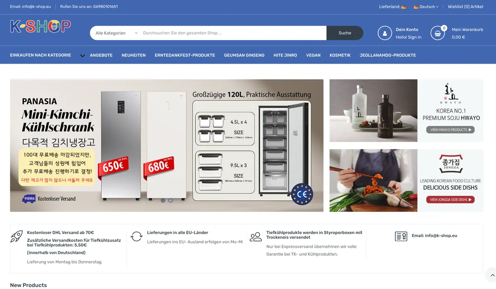
Task: Click Einkaufen nach Kategorie label
Action: point(41,55)
